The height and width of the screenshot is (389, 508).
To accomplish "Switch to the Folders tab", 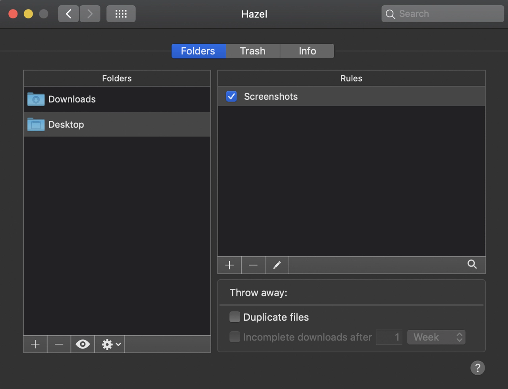I will click(198, 51).
